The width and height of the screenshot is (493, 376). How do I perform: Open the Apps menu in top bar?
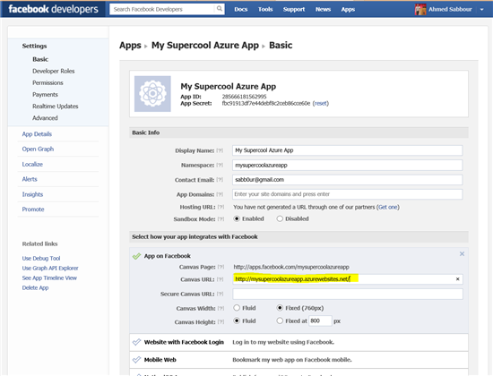click(348, 10)
